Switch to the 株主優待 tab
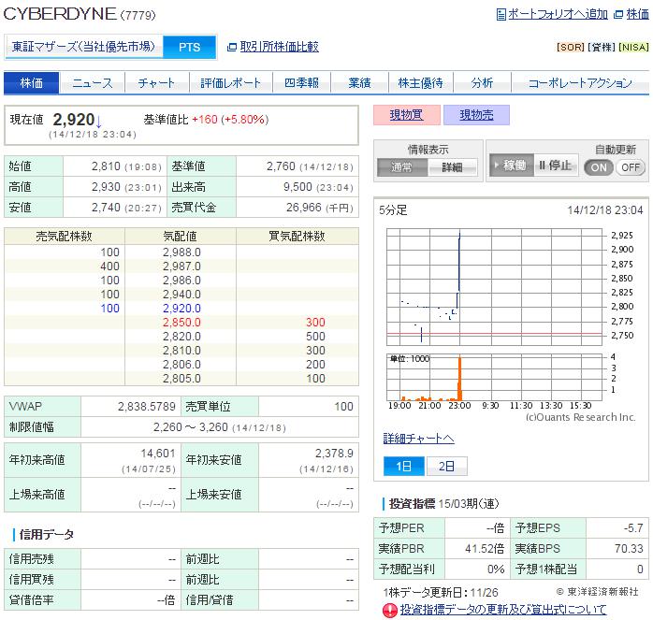The width and height of the screenshot is (653, 620). 421,83
